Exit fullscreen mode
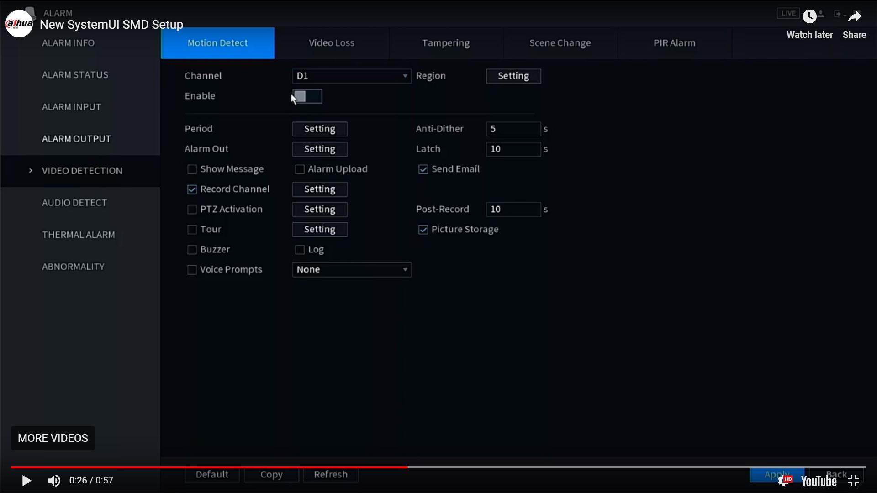Screen dimensions: 877x493 [x=854, y=481]
